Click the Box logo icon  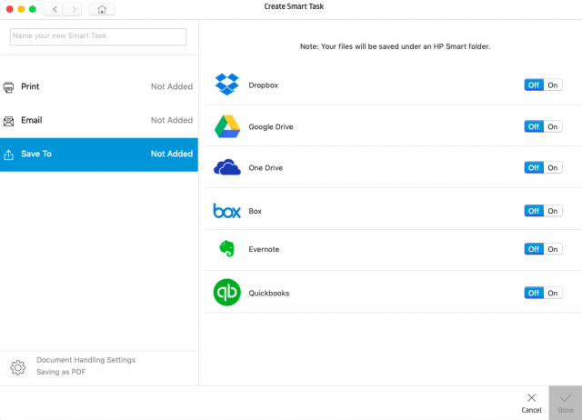point(226,211)
